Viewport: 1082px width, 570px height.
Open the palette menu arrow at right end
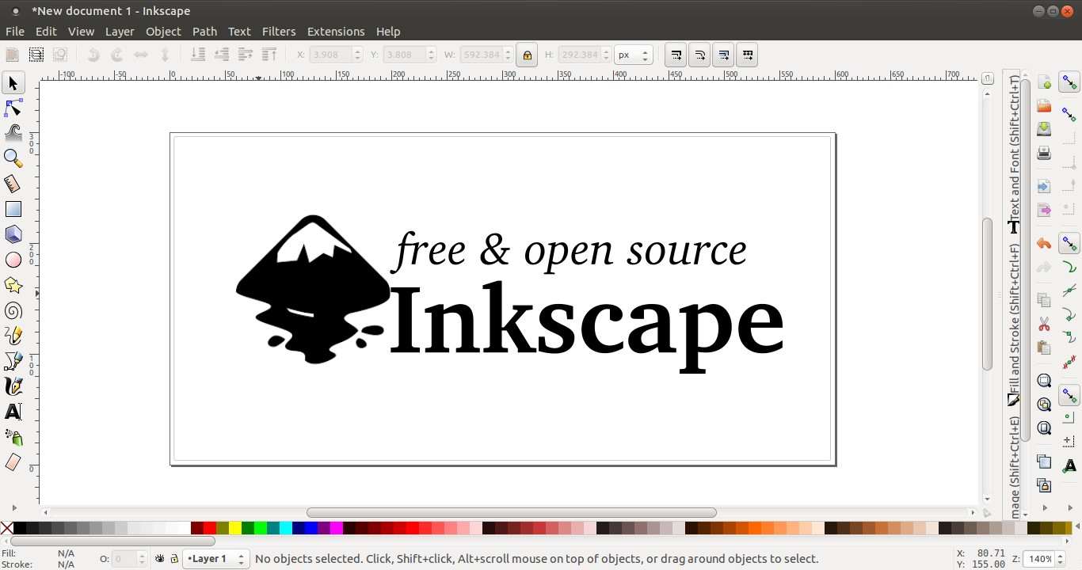click(1077, 528)
